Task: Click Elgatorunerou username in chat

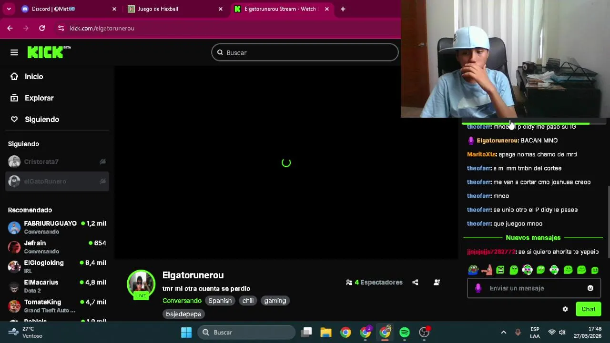Action: [x=497, y=141]
